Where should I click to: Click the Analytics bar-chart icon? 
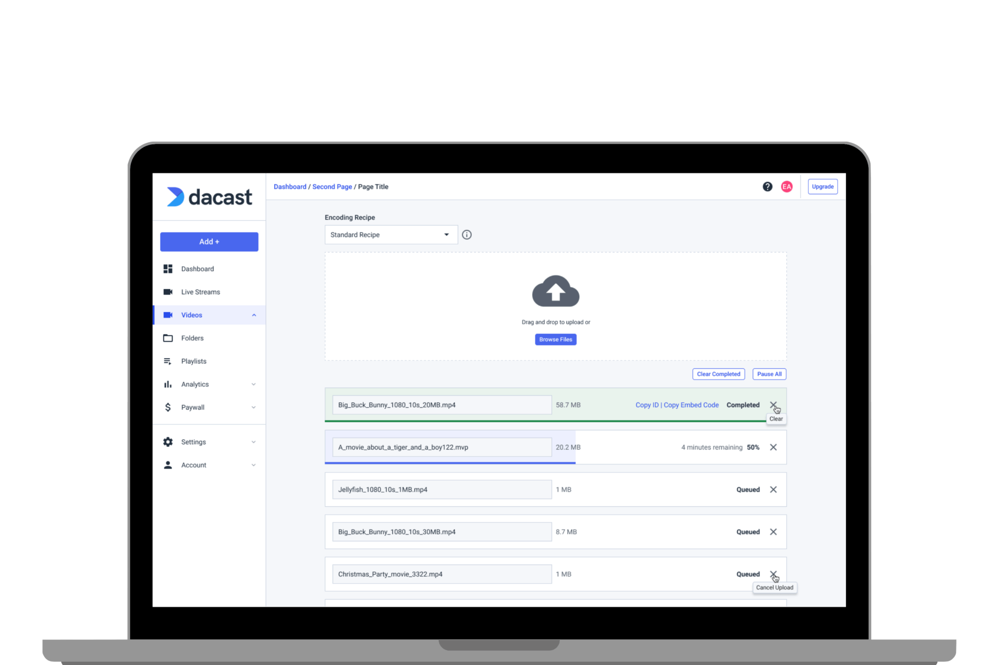pyautogui.click(x=168, y=384)
